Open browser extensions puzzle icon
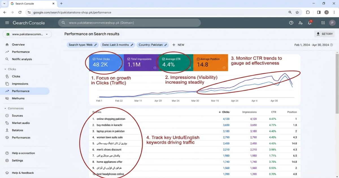The height and width of the screenshot is (178, 339). [308, 12]
